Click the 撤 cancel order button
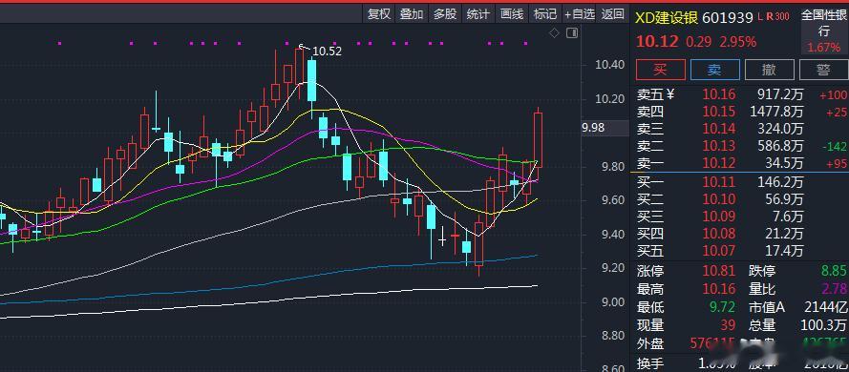The width and height of the screenshot is (849, 372). pyautogui.click(x=770, y=70)
